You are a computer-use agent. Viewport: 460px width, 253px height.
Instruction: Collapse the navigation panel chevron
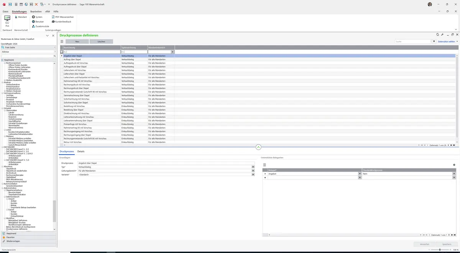tap(47, 36)
